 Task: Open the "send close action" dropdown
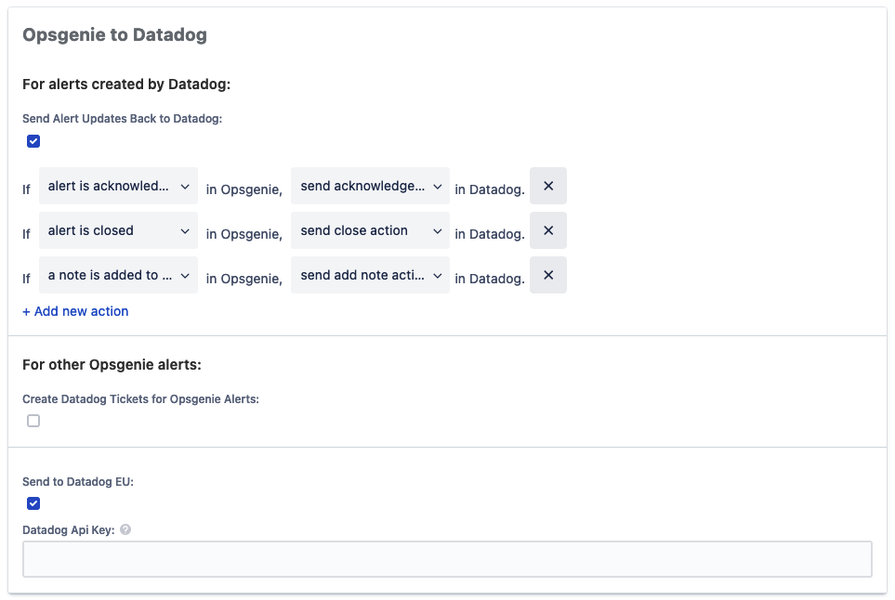(370, 229)
